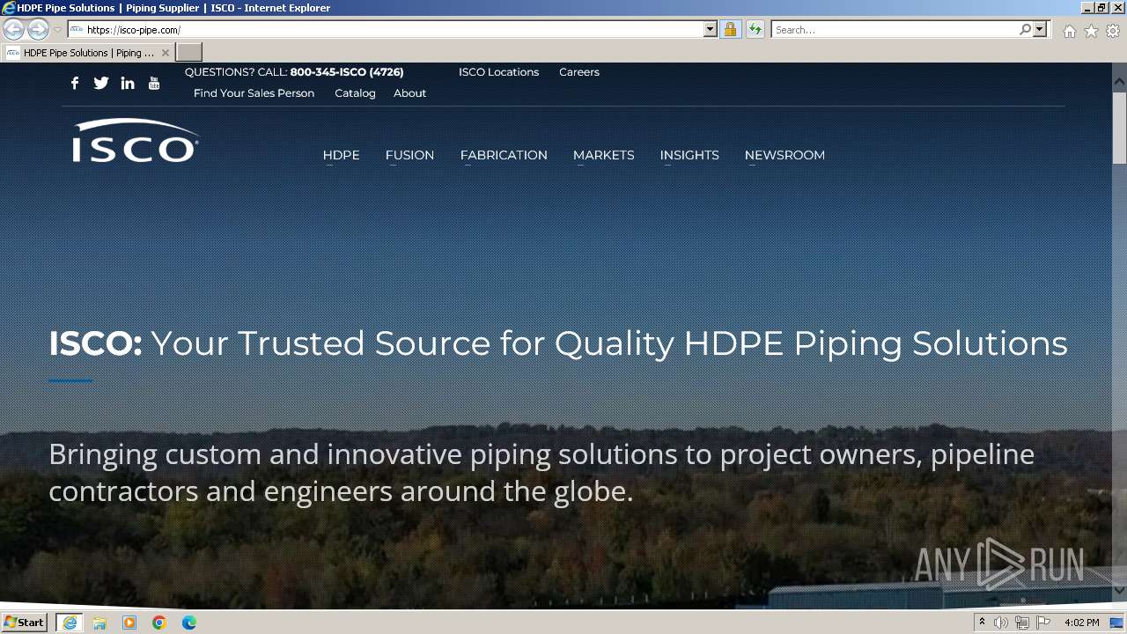Launch Microsoft Edge from the taskbar
The height and width of the screenshot is (634, 1127).
189,623
